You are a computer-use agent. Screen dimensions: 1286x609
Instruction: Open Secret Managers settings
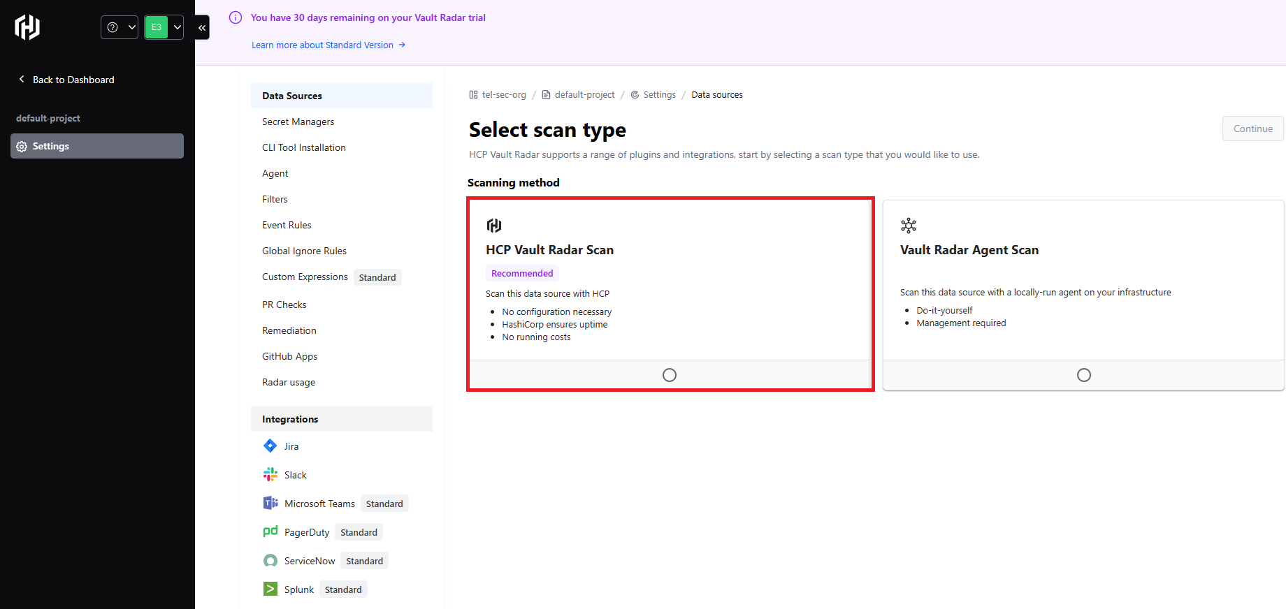[x=298, y=122]
